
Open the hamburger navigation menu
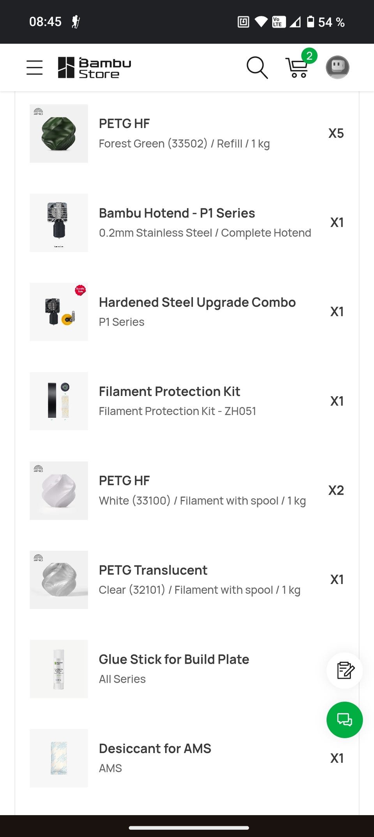[x=34, y=68]
